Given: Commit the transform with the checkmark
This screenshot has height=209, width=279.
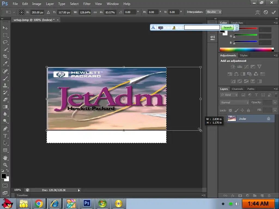Looking at the screenshot, I should coord(274,12).
